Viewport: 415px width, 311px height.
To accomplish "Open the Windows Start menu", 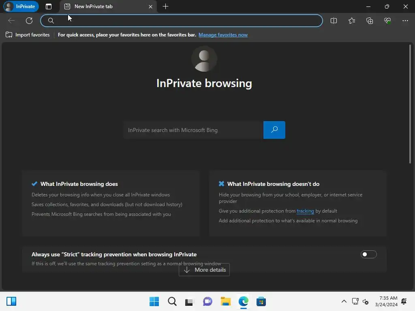I will click(154, 301).
